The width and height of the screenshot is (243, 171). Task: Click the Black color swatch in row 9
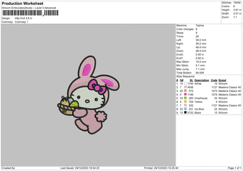[185, 113]
